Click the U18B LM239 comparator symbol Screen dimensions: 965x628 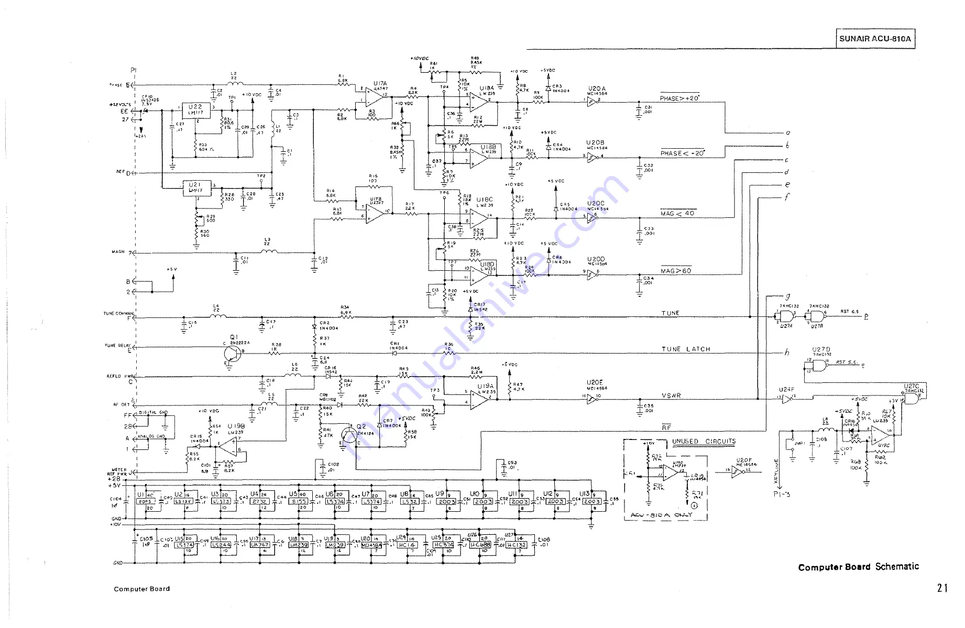click(479, 157)
